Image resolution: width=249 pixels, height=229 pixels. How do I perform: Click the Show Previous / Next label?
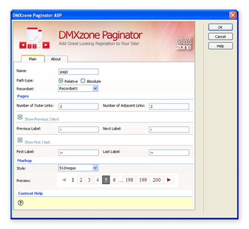point(42,119)
